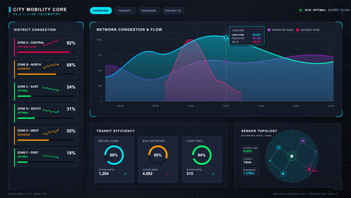Click Zone B North congestion progress bar
Viewport: 351px width, 198px height.
[46, 74]
